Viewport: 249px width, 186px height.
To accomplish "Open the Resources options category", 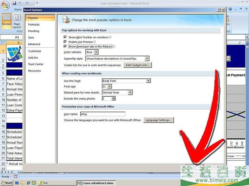I will [x=40, y=71].
